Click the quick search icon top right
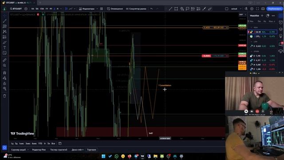The width and height of the screenshot is (284, 160). (x=246, y=9)
